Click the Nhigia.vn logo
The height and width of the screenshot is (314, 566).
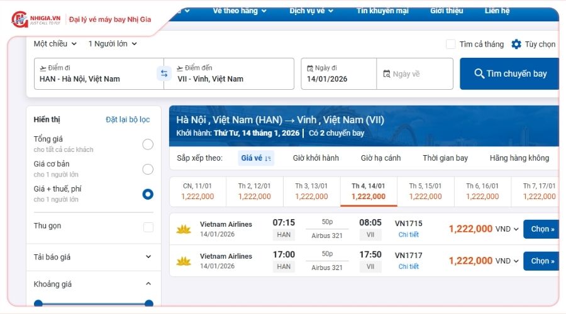(x=36, y=19)
